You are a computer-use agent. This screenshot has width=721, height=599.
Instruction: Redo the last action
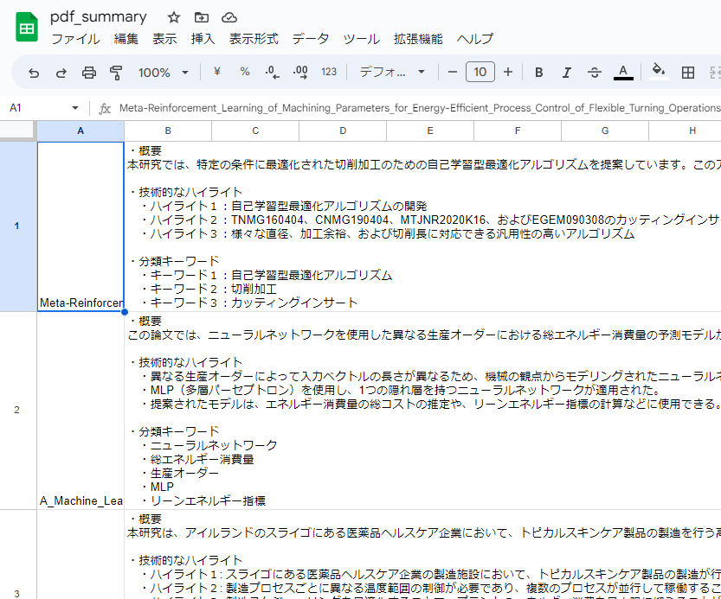tap(61, 72)
